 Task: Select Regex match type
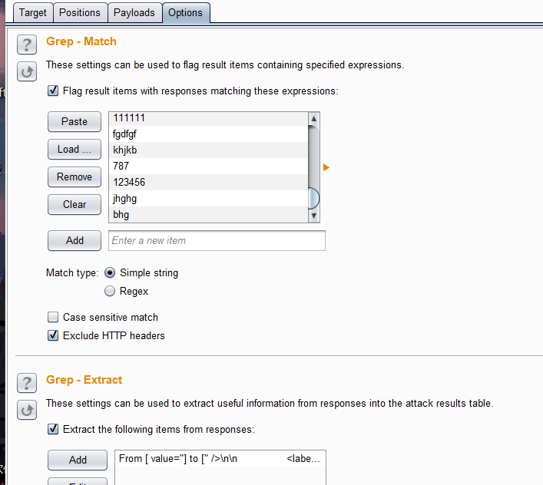click(110, 291)
